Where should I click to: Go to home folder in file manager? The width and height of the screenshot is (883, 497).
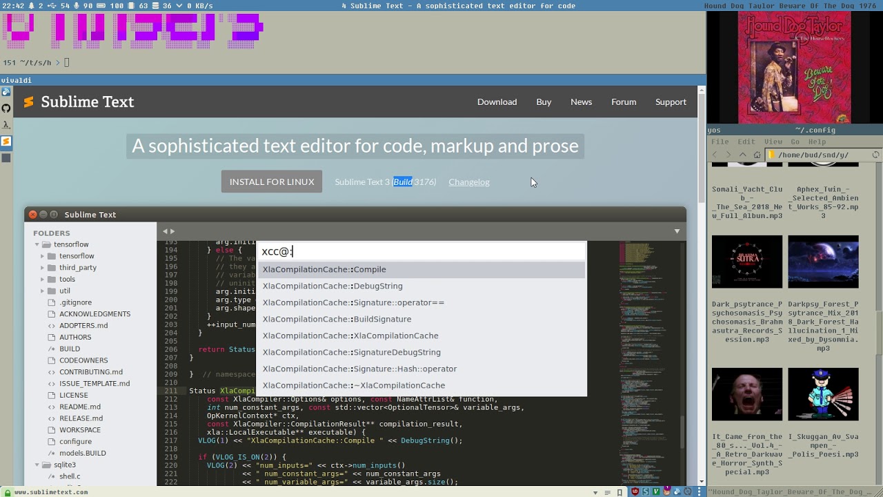(x=757, y=155)
